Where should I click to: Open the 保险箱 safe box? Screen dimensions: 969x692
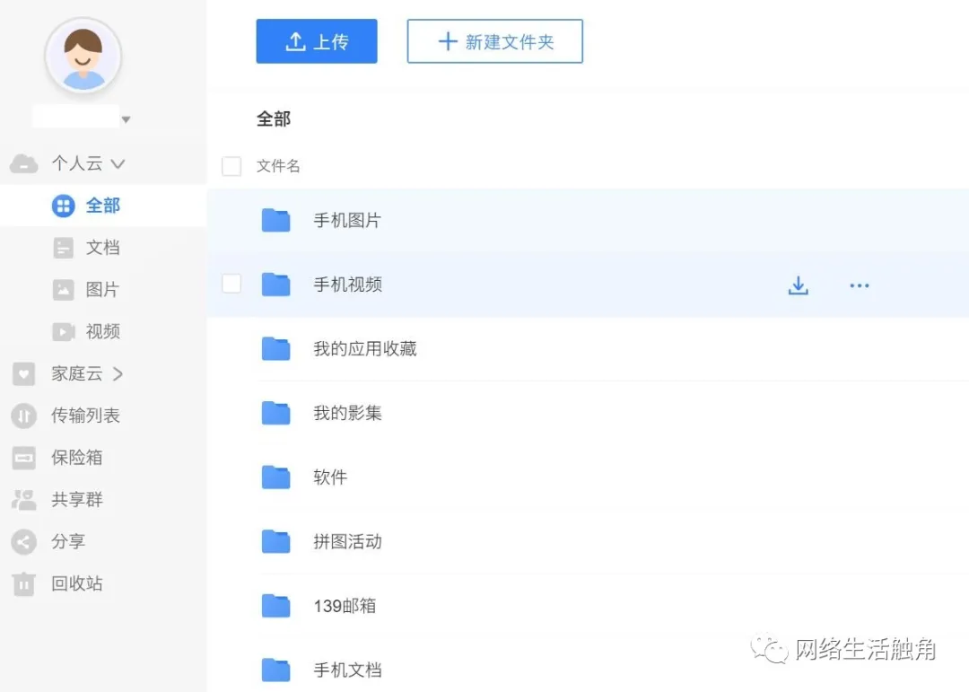(x=77, y=458)
